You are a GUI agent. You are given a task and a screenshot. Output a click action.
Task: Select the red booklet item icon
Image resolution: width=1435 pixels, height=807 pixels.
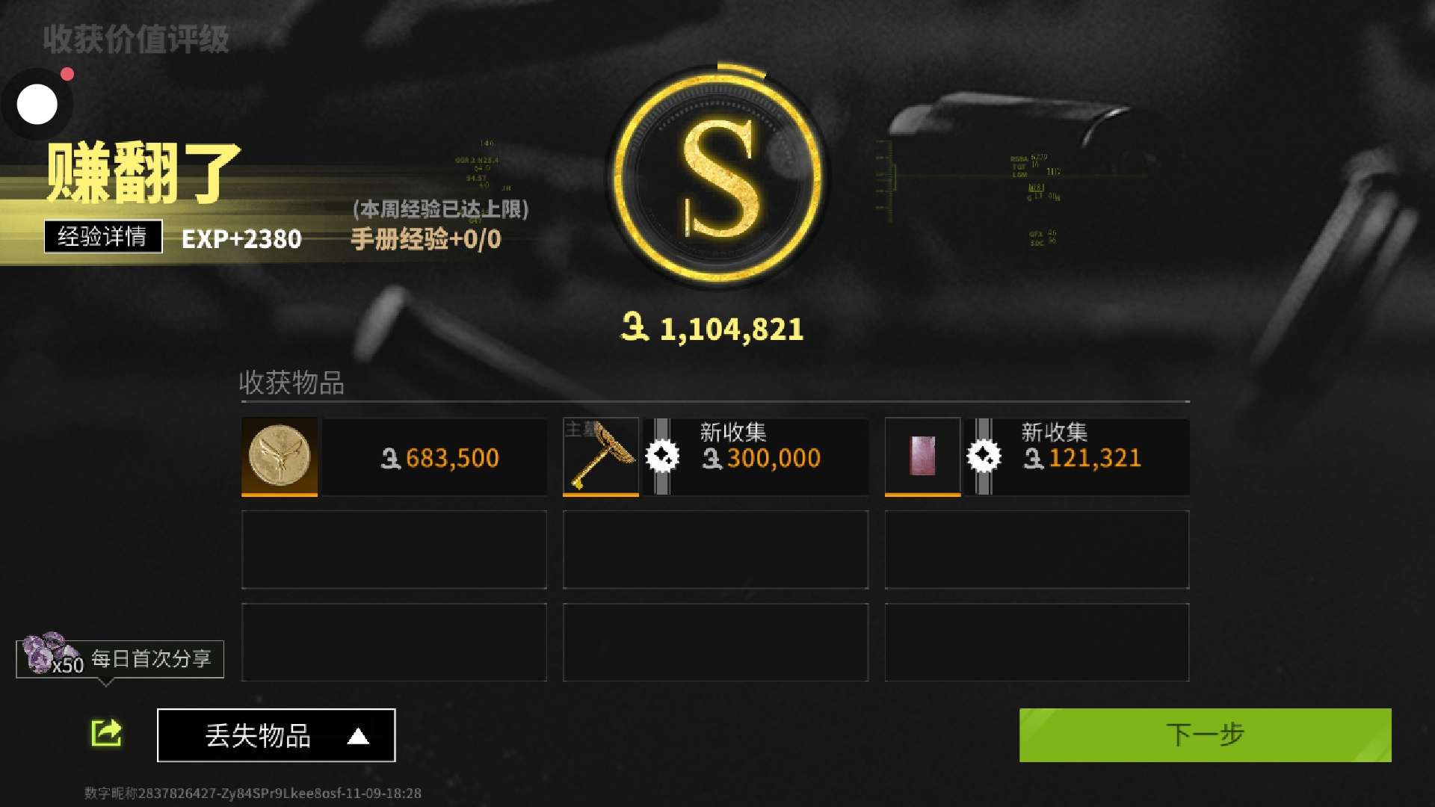click(923, 457)
